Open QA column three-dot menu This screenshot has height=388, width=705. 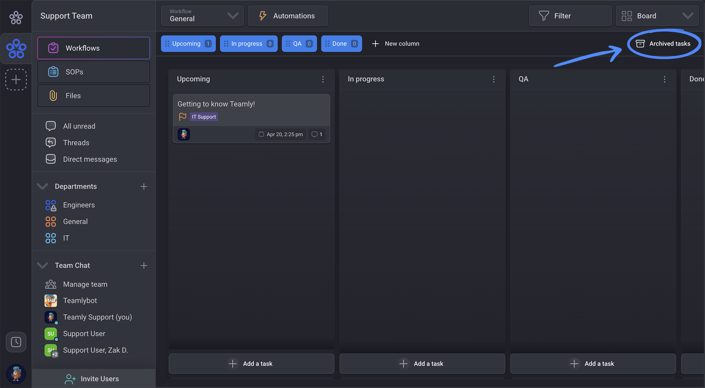tap(665, 79)
